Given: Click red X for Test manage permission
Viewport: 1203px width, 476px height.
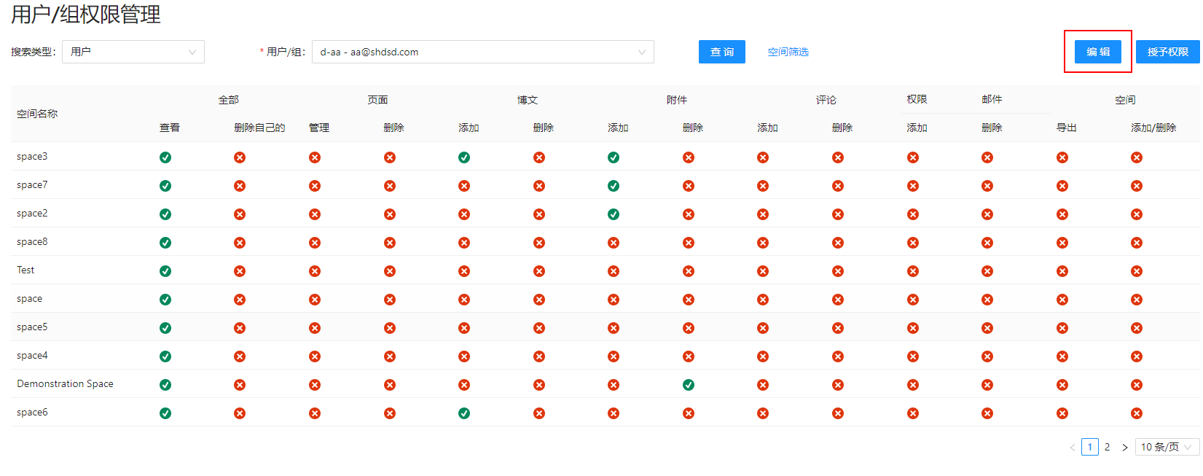Looking at the screenshot, I should 315,271.
